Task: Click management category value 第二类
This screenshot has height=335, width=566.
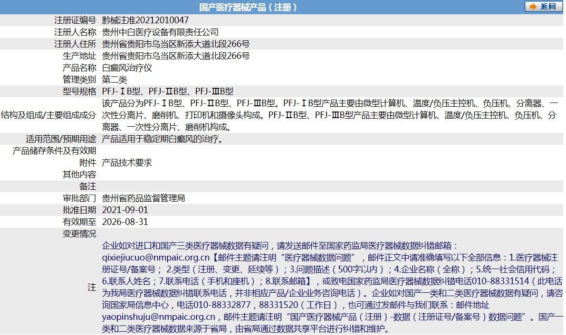Action: point(115,80)
